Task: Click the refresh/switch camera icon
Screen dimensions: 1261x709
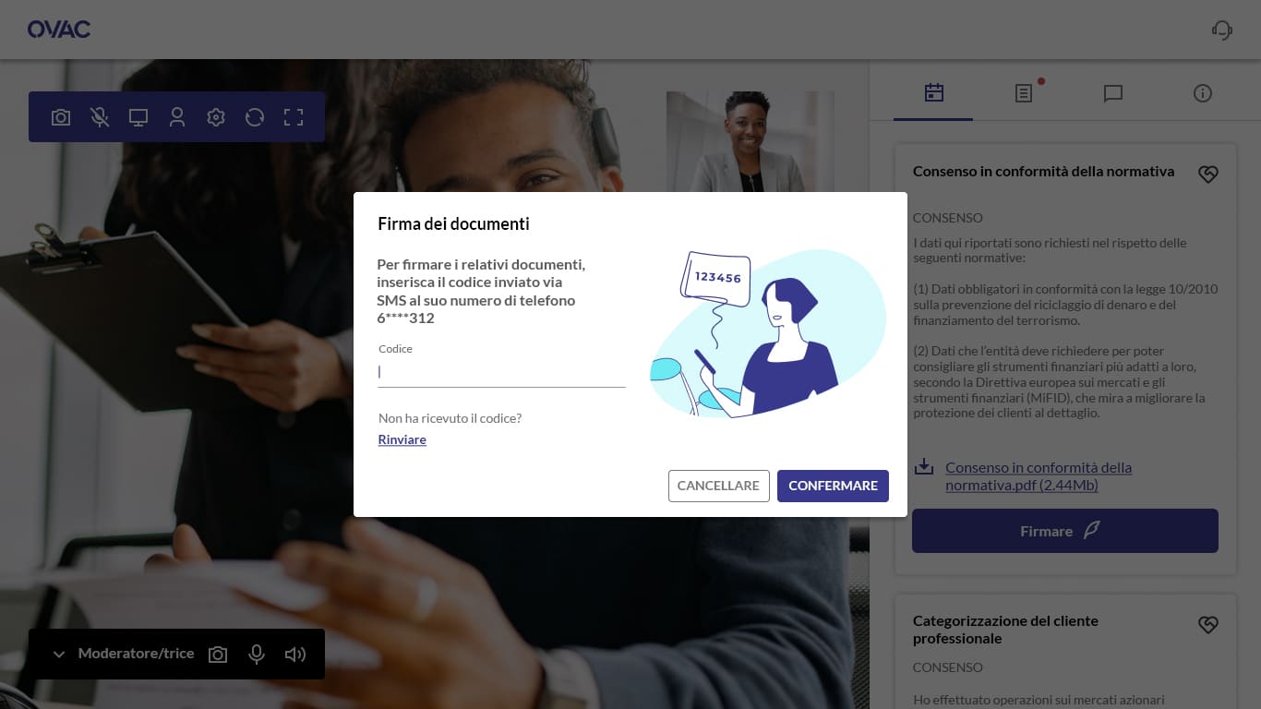Action: click(255, 117)
